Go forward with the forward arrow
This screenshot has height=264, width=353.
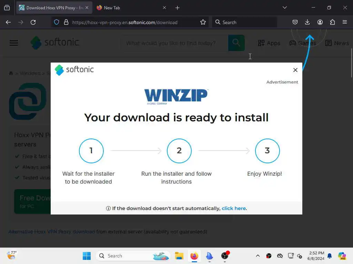click(21, 22)
